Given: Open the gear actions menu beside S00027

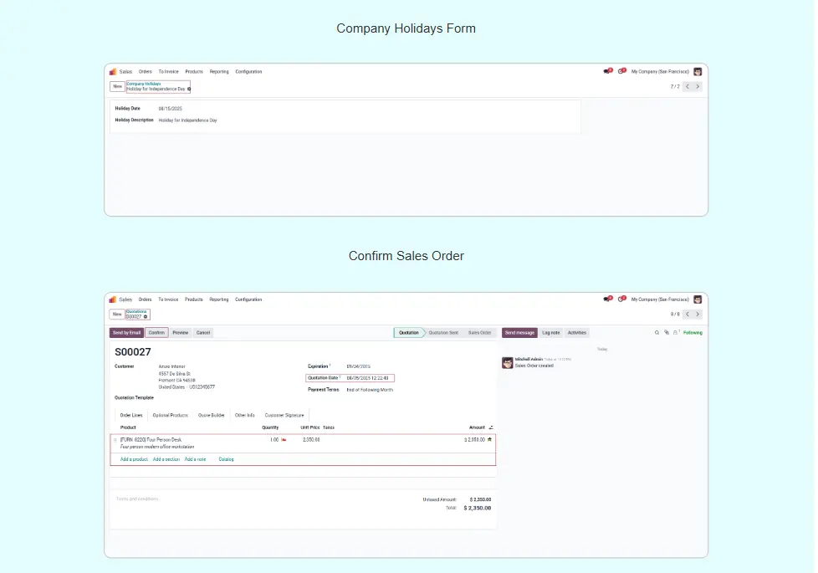Looking at the screenshot, I should point(146,317).
